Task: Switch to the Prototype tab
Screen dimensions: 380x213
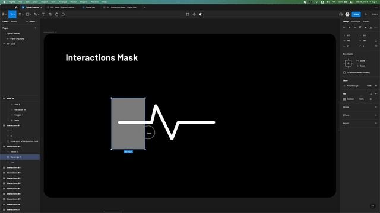Action: [x=356, y=21]
